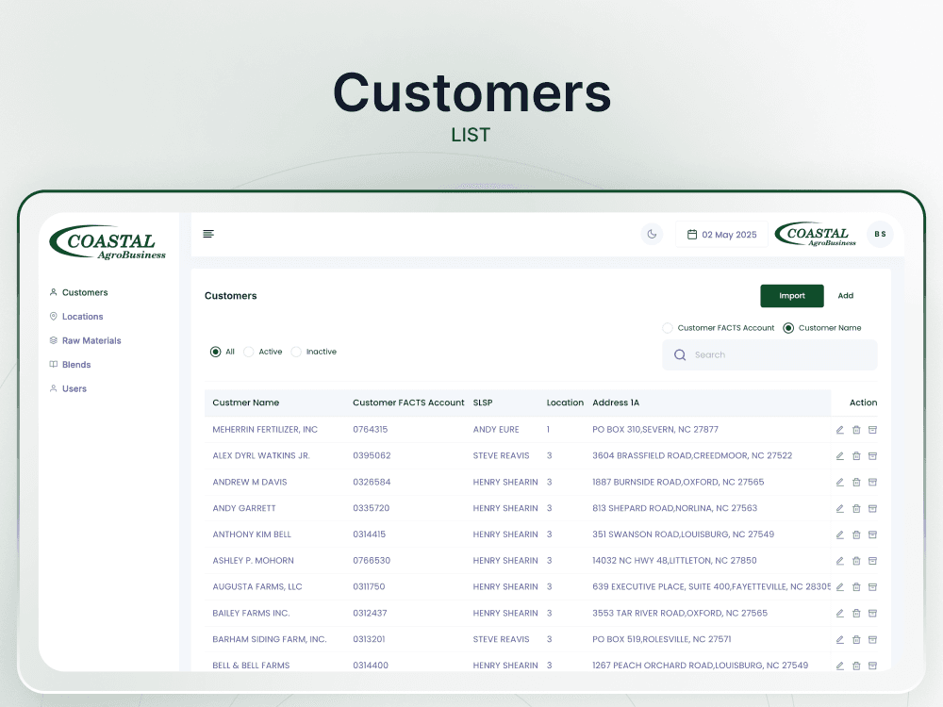Archive the MEHERRIN FERTILIZER, INC customer

click(x=872, y=430)
